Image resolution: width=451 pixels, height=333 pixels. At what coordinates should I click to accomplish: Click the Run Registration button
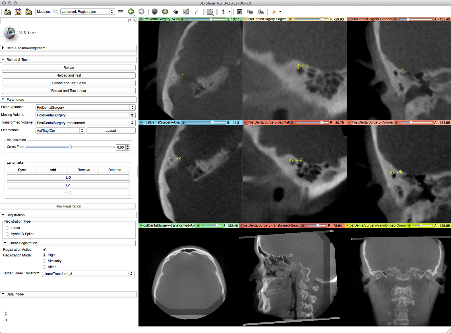tap(68, 206)
